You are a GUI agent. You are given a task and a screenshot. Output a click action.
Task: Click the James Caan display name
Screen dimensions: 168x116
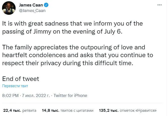click(x=31, y=5)
